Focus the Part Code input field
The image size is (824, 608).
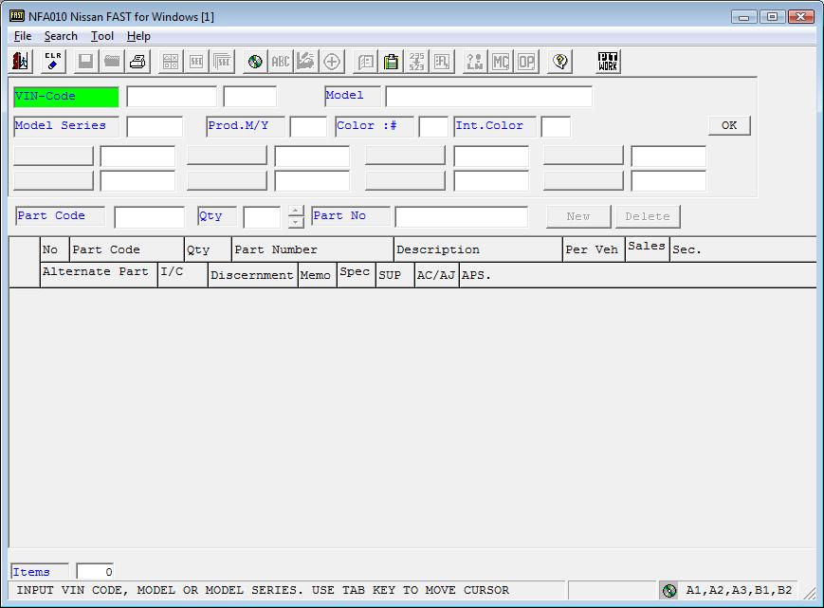tap(149, 217)
